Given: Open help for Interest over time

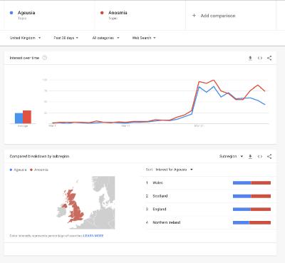Looking at the screenshot, I should [x=44, y=58].
